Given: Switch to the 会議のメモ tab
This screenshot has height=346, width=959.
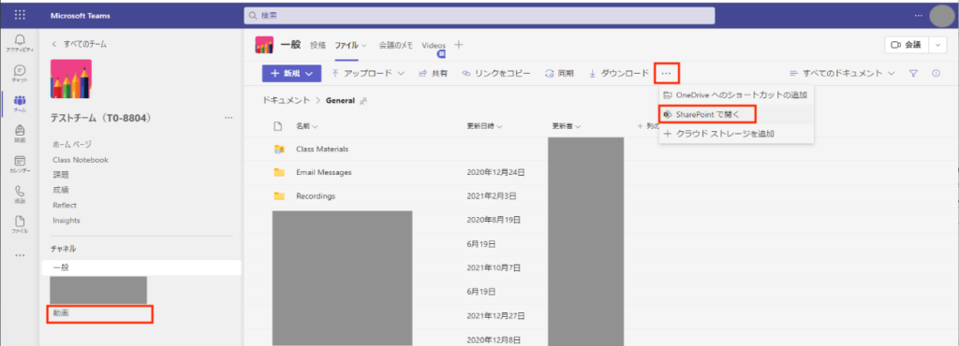Looking at the screenshot, I should point(396,45).
